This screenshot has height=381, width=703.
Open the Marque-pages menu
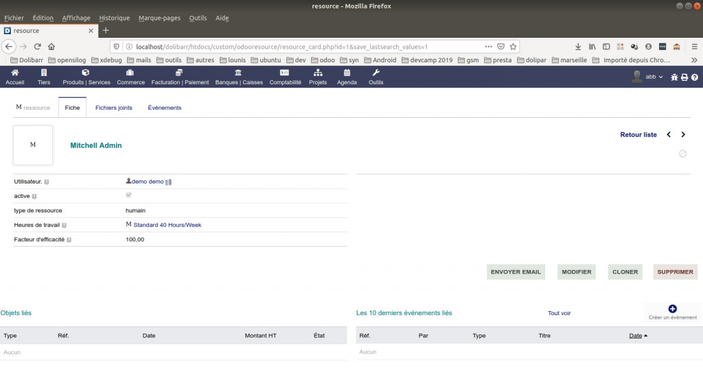[159, 18]
